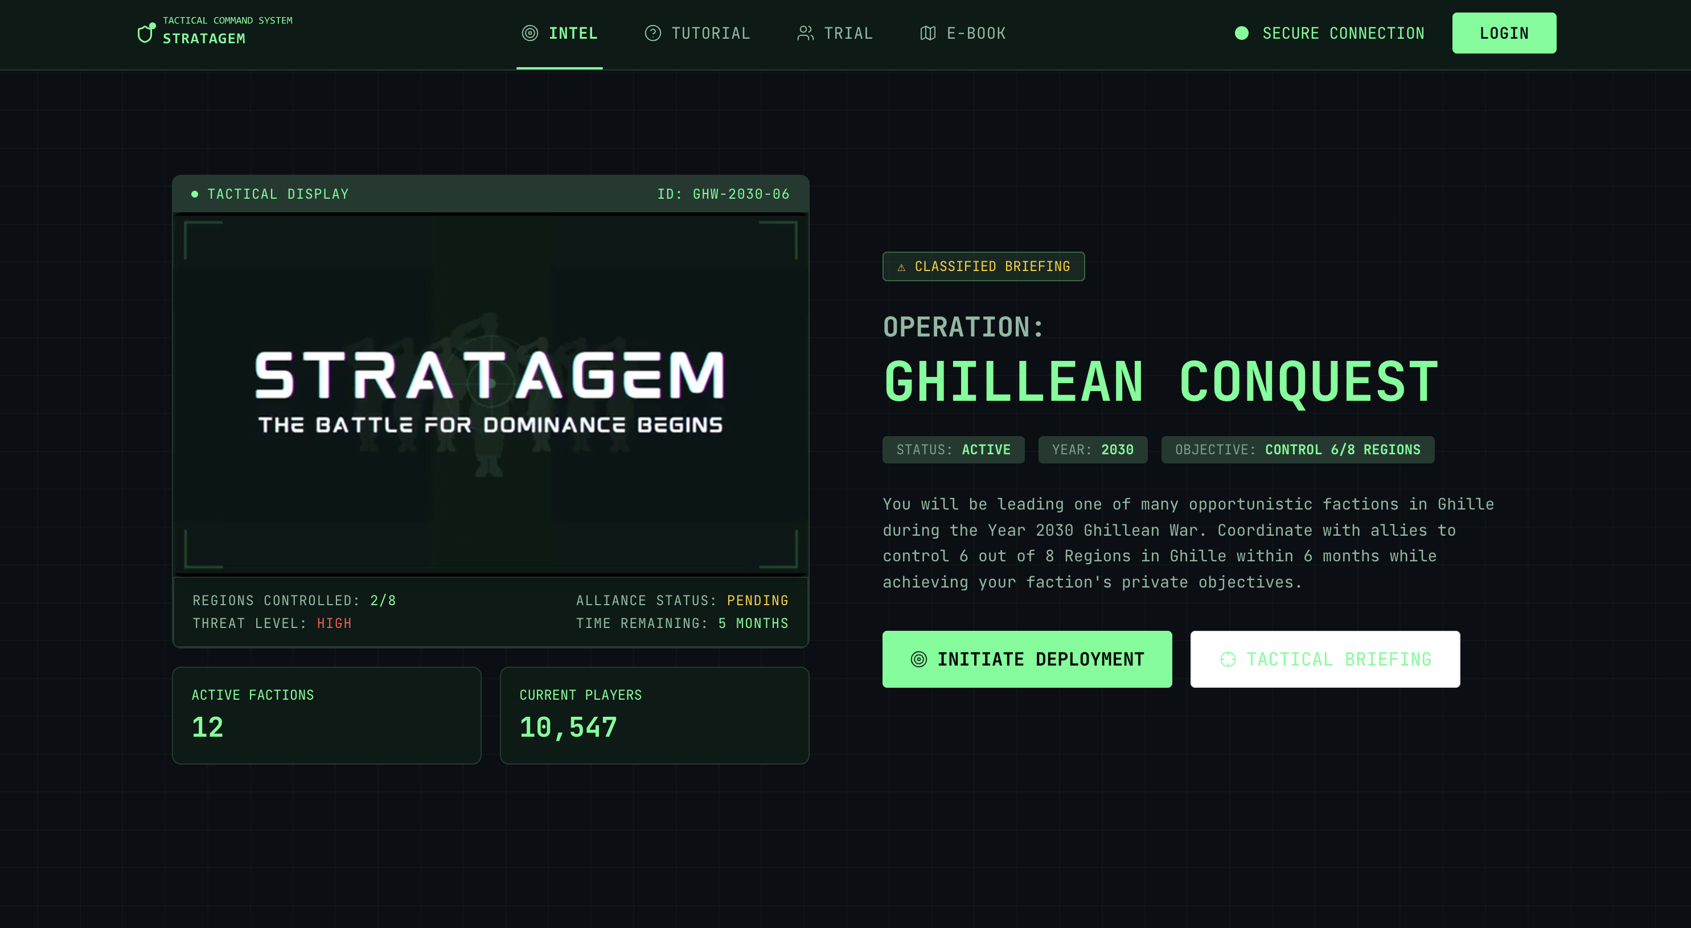Click the target icon in Initiate Deployment button
1691x928 pixels.
[x=919, y=660]
